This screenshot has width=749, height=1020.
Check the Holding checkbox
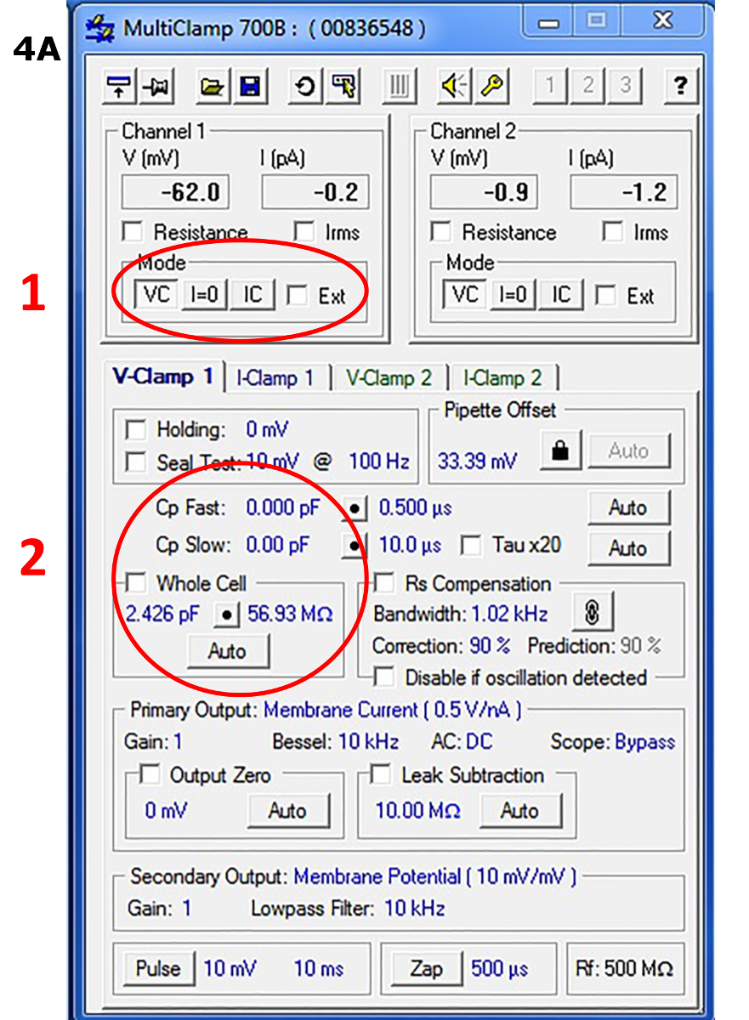point(136,430)
